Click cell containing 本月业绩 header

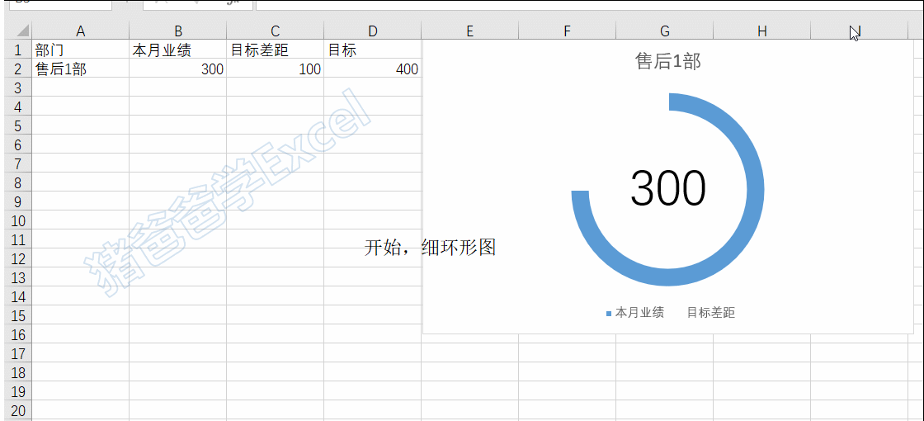[178, 50]
